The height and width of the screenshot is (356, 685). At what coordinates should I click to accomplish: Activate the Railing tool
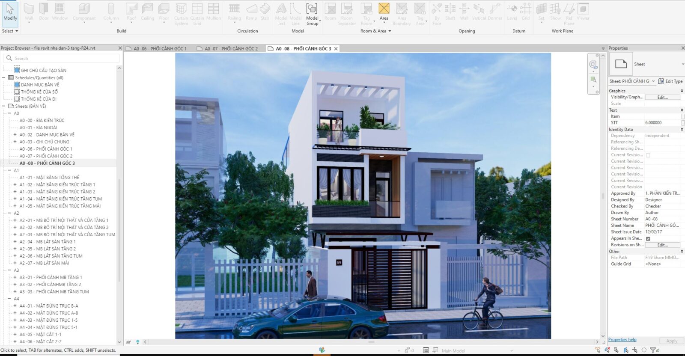234,12
